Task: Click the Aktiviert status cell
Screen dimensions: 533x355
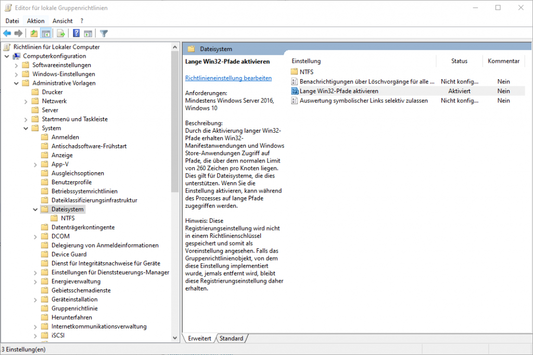Action: click(459, 91)
